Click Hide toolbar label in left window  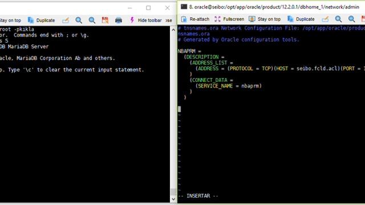pyautogui.click(x=149, y=20)
